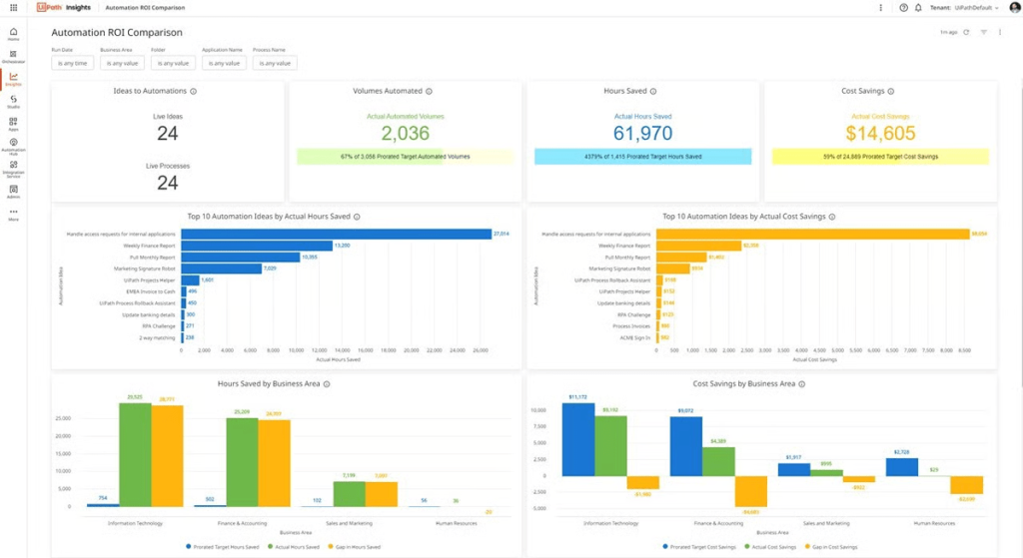Toggle Prorated Target Cost Savings legend series
Screen dimensions: 1023x558
pyautogui.click(x=699, y=547)
